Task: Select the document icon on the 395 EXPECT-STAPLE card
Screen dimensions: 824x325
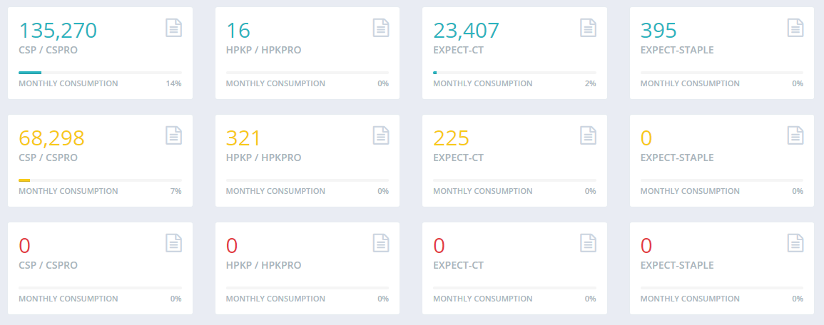Action: 795,28
